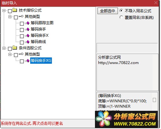The width and height of the screenshot is (161, 129).
Task: Click the empty field below the radio options
Action: (127, 48)
